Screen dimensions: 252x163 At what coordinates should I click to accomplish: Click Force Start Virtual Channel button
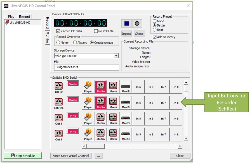coord(71,156)
